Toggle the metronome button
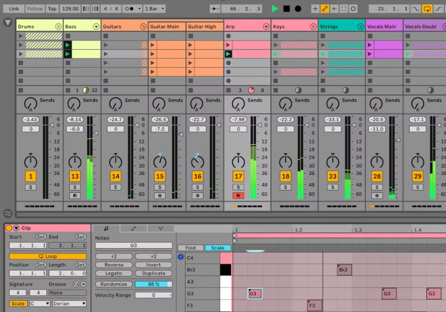 point(129,9)
